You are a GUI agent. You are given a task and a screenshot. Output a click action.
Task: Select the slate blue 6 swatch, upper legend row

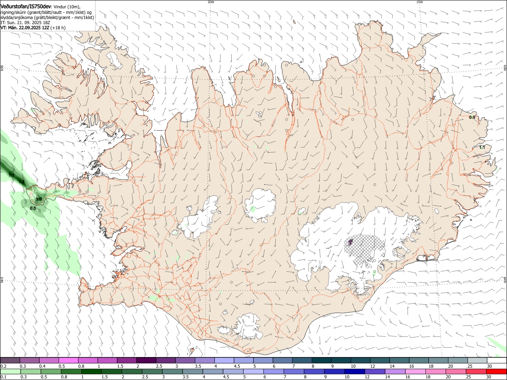[x=283, y=361]
